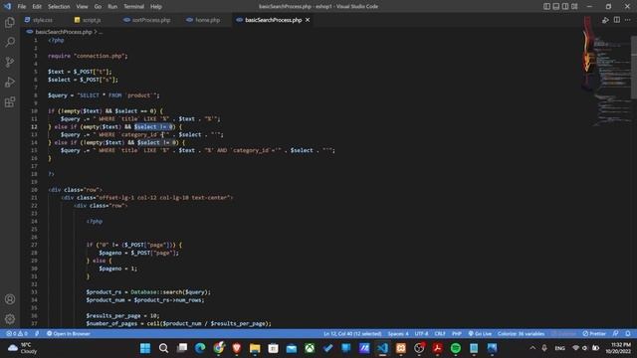The width and height of the screenshot is (637, 358).
Task: Open Windows taskbar Search
Action: click(x=163, y=348)
